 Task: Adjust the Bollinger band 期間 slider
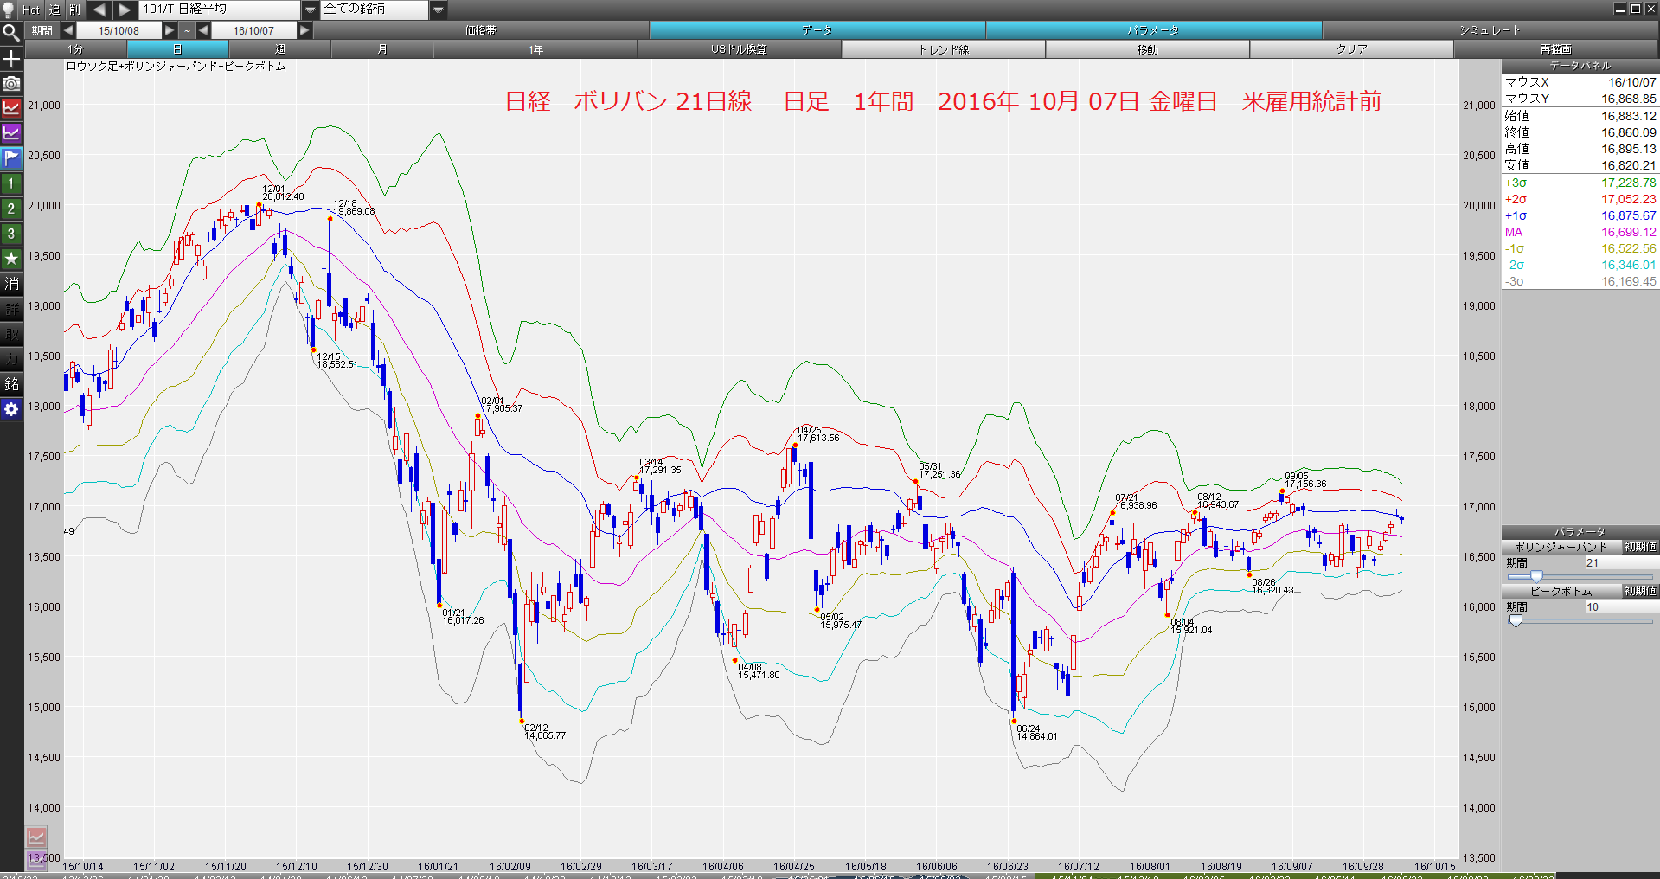[1536, 576]
